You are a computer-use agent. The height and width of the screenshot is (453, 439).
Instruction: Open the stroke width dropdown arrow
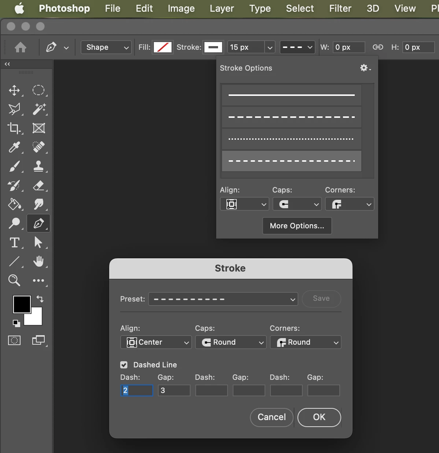270,47
